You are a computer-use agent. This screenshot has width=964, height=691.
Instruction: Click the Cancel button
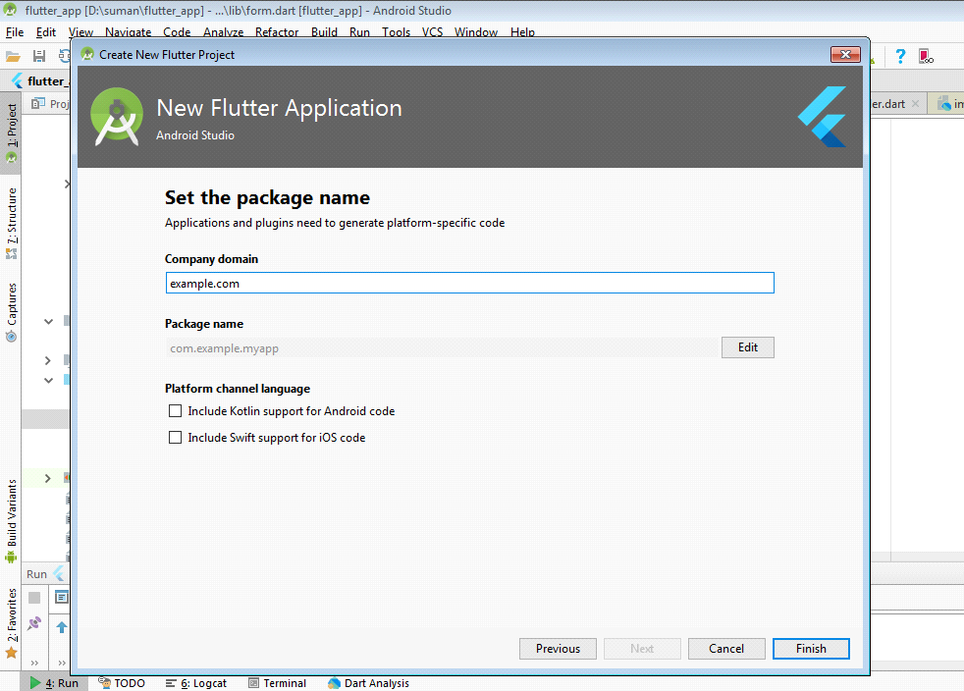point(726,649)
